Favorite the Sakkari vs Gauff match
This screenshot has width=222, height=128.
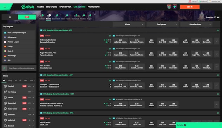pos(110,118)
